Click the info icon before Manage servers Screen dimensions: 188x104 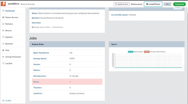(32, 27)
